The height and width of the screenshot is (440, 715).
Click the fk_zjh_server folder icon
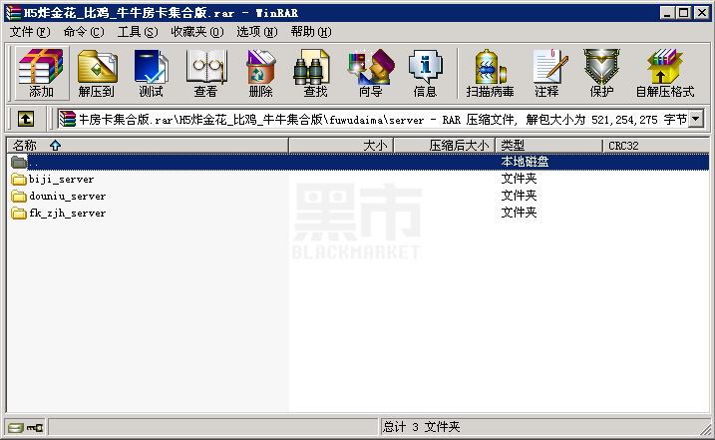tap(19, 214)
